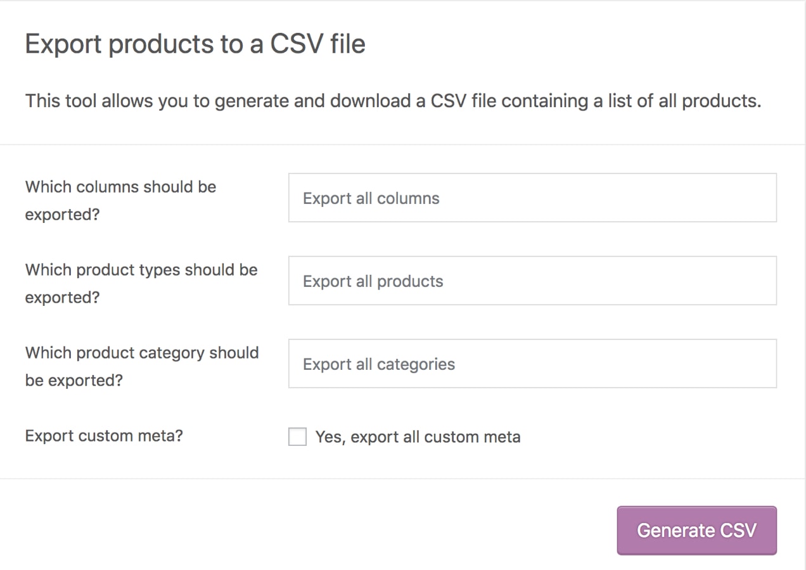Click the "Which product category should be exported?" label
Image resolution: width=806 pixels, height=570 pixels.
(142, 366)
